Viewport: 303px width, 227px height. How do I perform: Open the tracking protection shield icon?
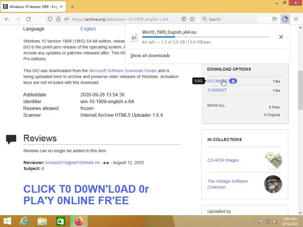tap(50, 19)
